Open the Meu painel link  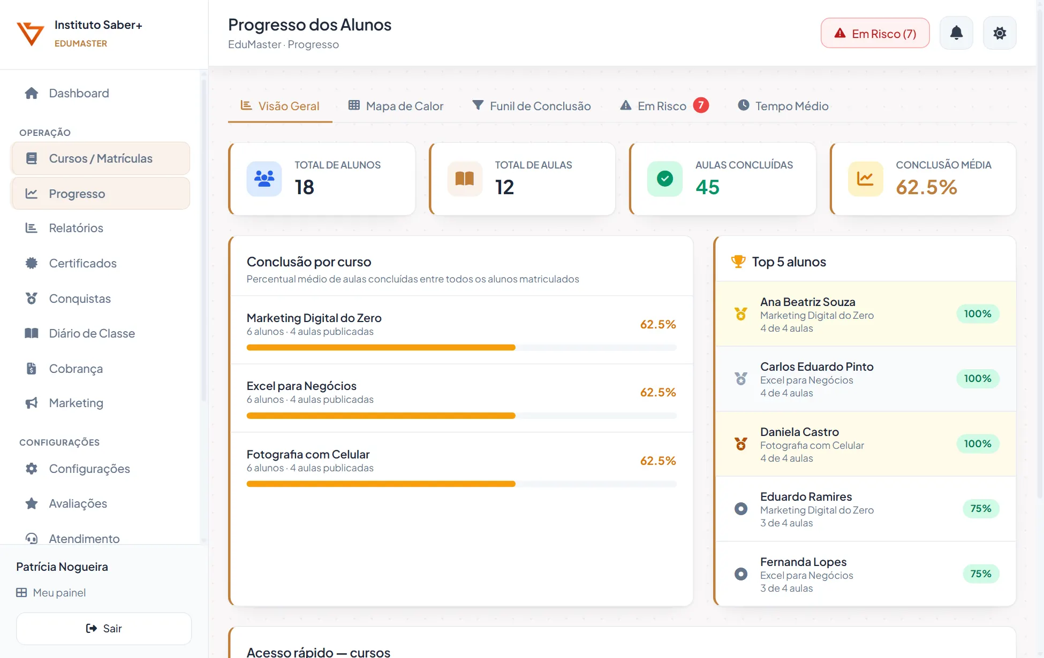pyautogui.click(x=51, y=593)
